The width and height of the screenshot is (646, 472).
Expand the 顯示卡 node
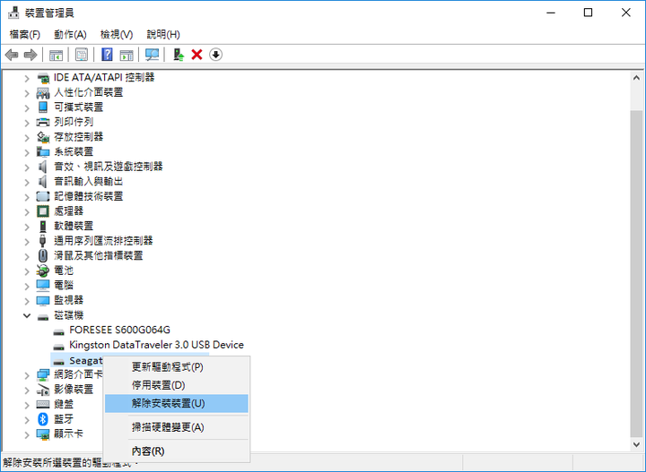pos(27,434)
